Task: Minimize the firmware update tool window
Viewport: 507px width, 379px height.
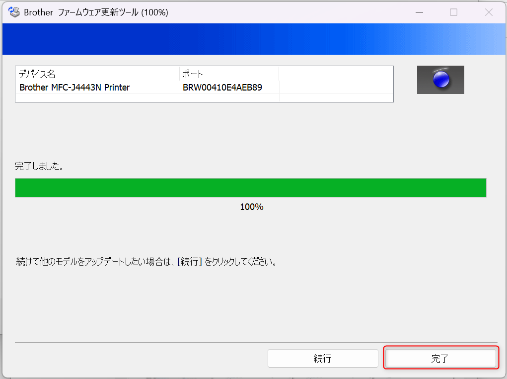Action: pos(420,12)
